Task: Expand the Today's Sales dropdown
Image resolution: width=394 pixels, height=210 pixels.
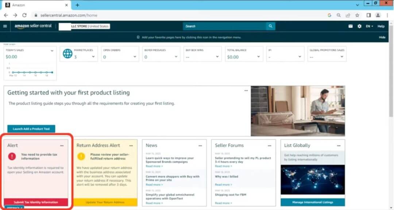Action: [x=52, y=50]
